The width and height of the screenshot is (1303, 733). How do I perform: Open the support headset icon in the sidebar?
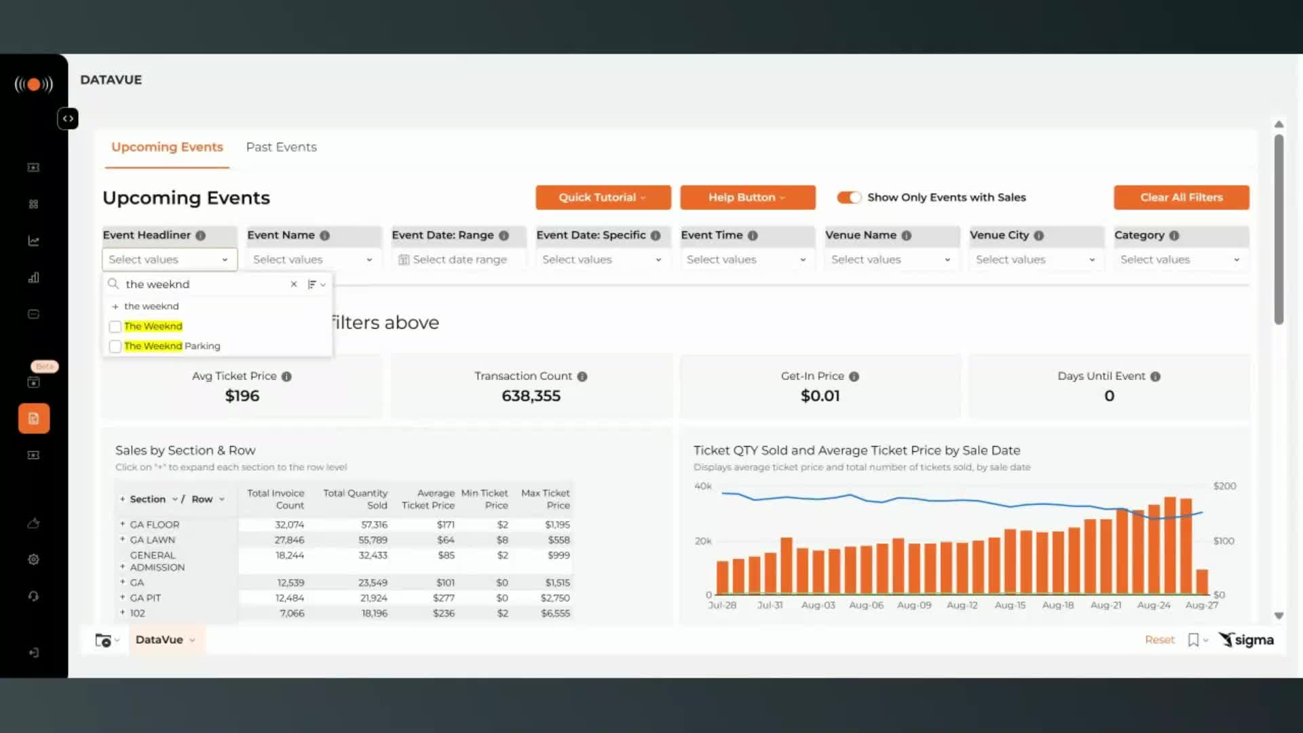pyautogui.click(x=33, y=597)
